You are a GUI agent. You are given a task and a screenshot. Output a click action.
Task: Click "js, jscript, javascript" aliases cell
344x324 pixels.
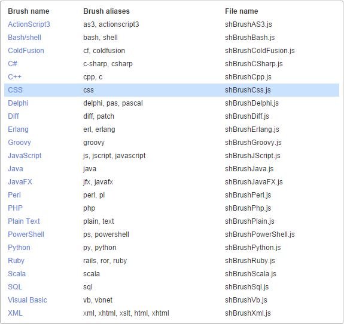pos(114,156)
